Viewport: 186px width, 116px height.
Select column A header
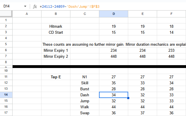pos(27,14)
